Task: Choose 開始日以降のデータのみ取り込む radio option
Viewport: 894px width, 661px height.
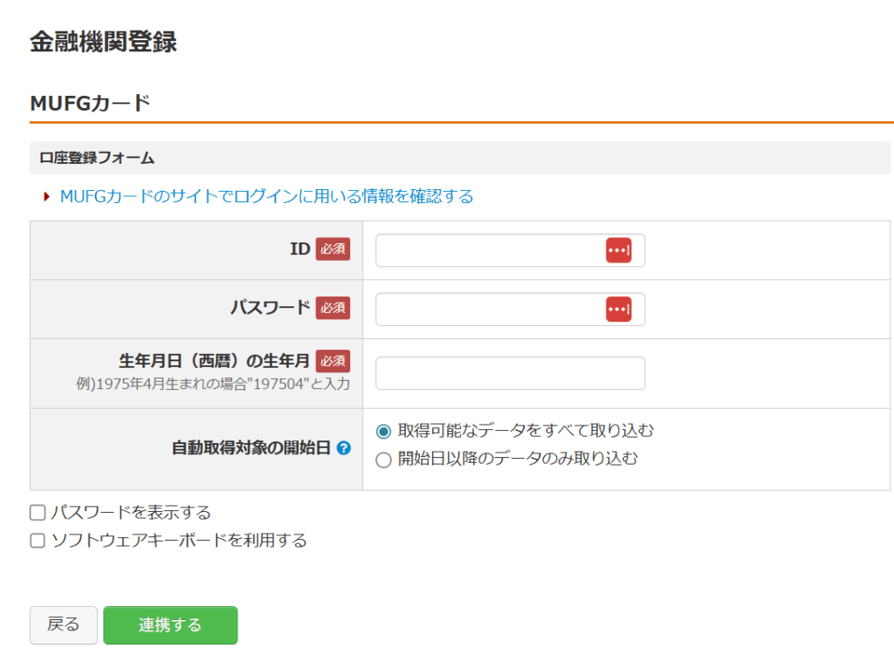Action: (x=383, y=460)
